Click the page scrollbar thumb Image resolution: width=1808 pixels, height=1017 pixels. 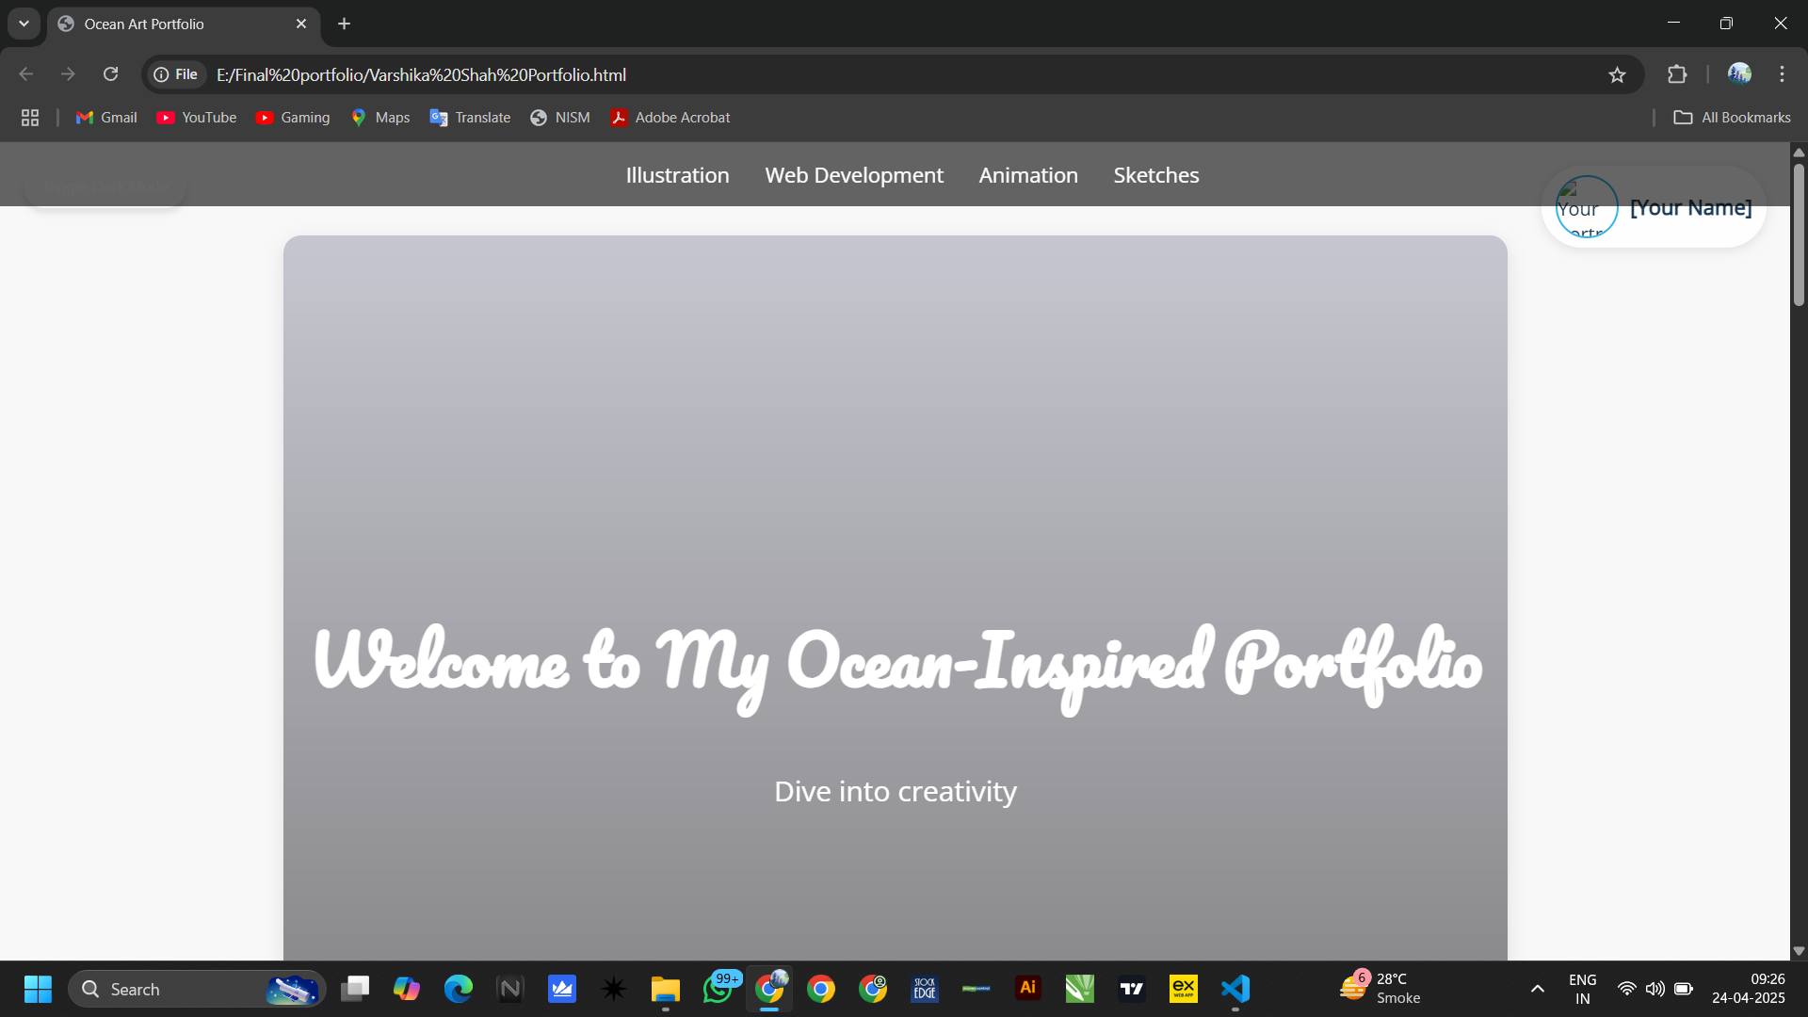coord(1799,235)
